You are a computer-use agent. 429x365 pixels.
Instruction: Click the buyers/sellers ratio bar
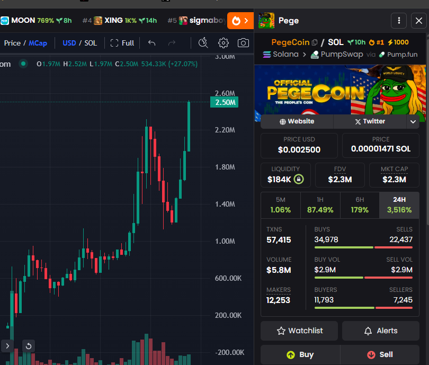pyautogui.click(x=363, y=308)
